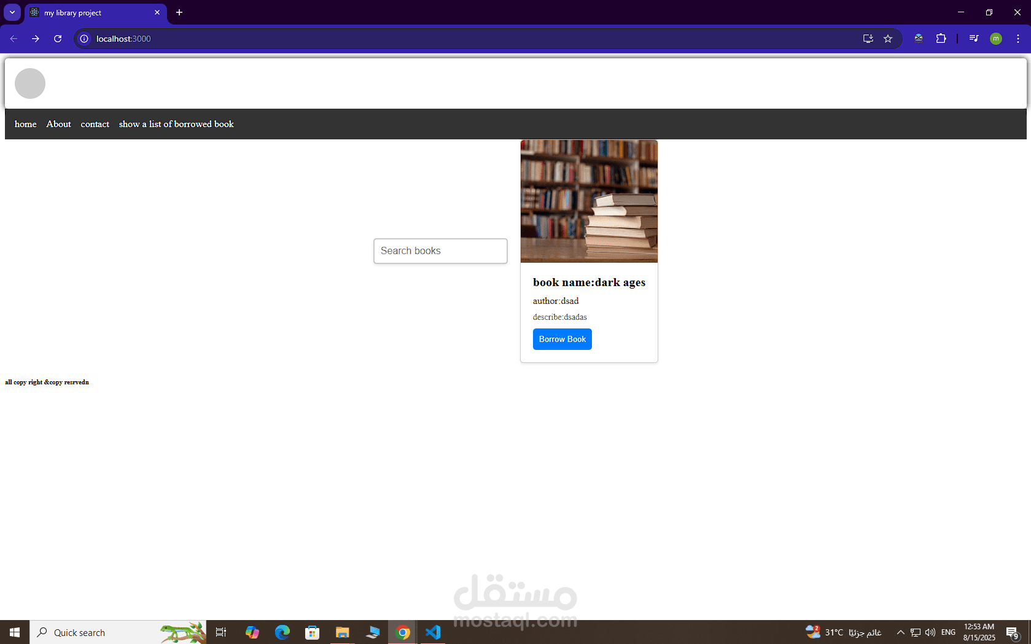
Task: Change the ENG input language
Action: [x=948, y=632]
